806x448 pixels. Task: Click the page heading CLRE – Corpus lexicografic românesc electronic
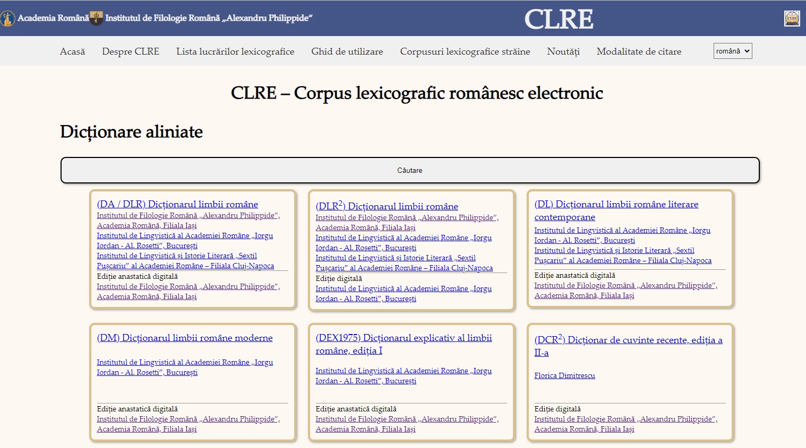(417, 93)
